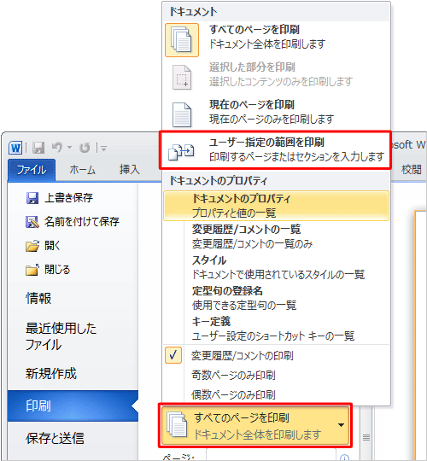Open the Customize Quick Access Toolbar dropdown
The width and height of the screenshot is (427, 461).
pyautogui.click(x=103, y=148)
